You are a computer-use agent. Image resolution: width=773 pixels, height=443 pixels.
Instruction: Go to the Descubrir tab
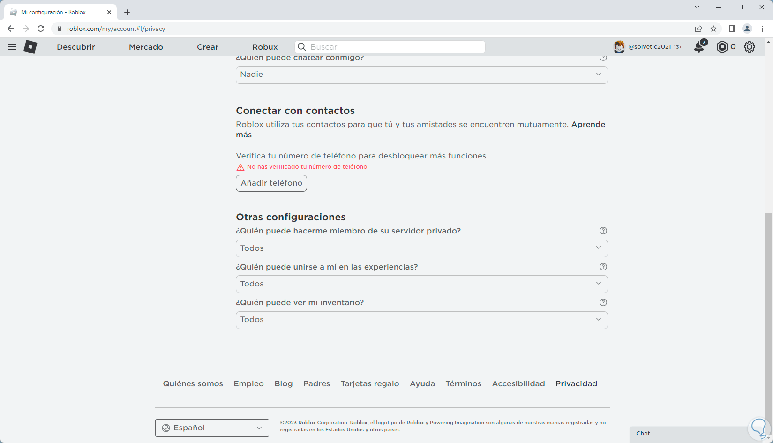[x=76, y=47]
